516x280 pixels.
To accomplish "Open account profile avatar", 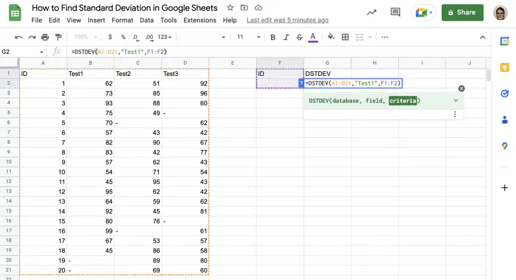I will point(500,13).
